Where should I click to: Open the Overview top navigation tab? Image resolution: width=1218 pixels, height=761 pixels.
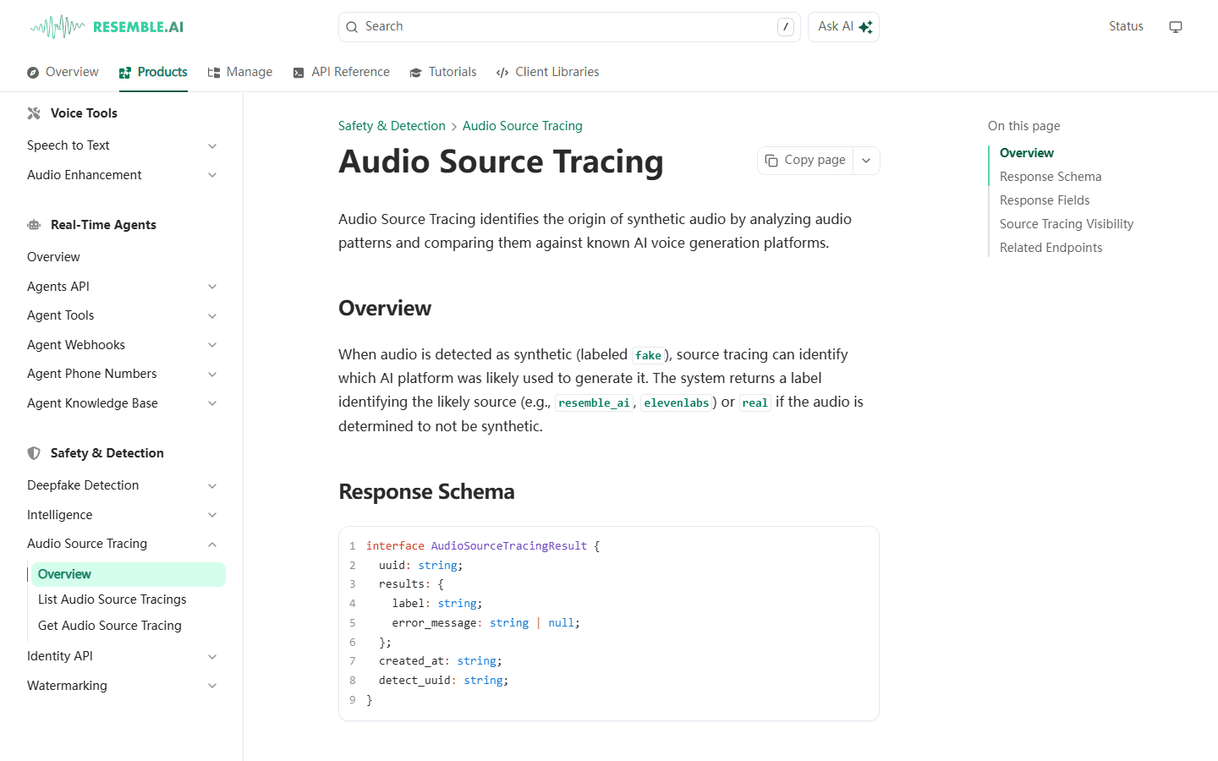(x=63, y=72)
